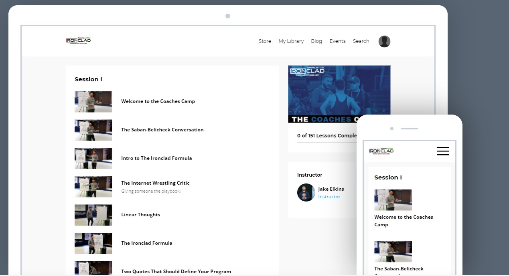Open The Saban-Belicheck Conversation lesson
The width and height of the screenshot is (509, 276).
click(x=162, y=130)
